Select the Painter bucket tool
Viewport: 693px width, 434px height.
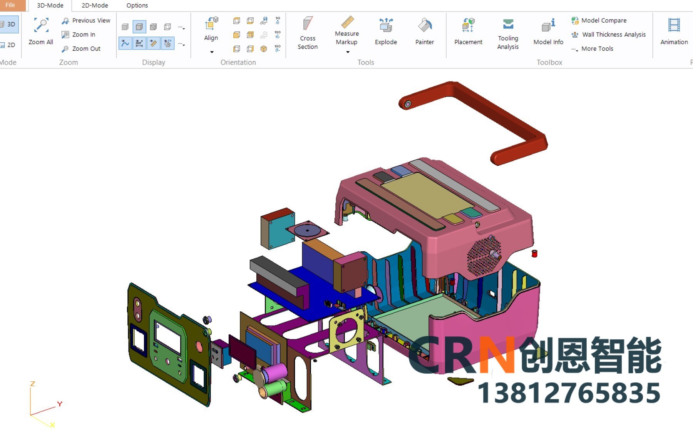click(425, 32)
